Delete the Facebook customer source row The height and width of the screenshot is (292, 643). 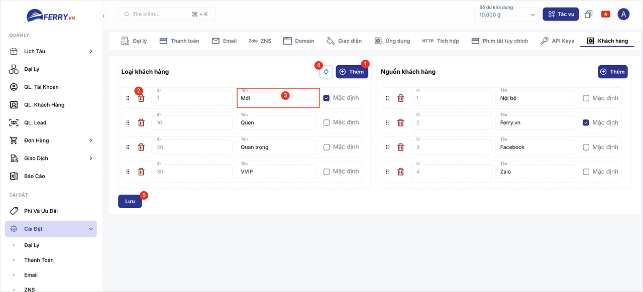point(400,147)
